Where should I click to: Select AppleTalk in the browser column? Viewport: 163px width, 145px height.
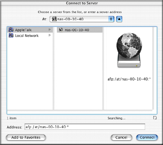pos(30,30)
